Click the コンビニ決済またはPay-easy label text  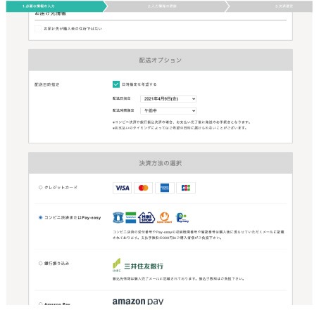click(73, 218)
